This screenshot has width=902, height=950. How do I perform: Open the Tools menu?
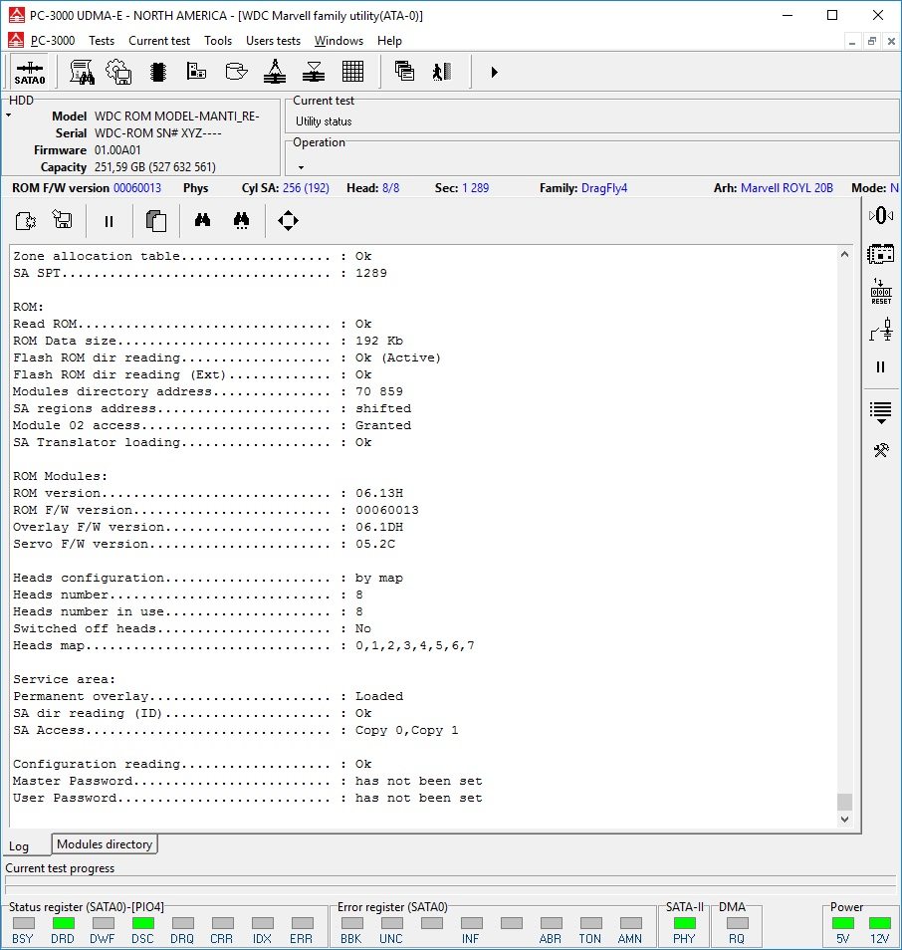pyautogui.click(x=218, y=41)
